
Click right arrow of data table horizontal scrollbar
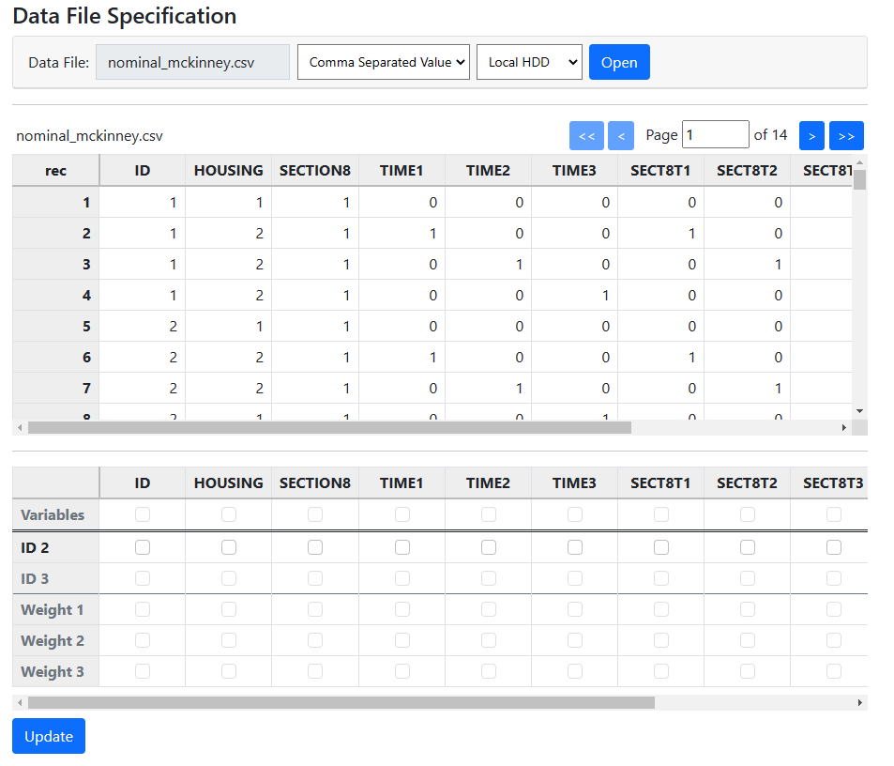pyautogui.click(x=843, y=427)
